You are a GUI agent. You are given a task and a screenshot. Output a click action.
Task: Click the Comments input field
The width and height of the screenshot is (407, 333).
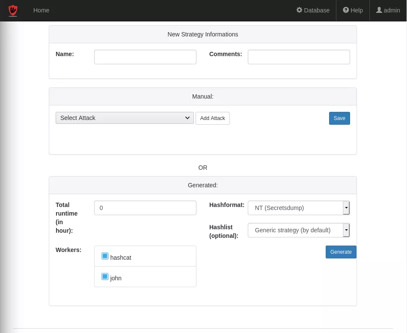pyautogui.click(x=299, y=57)
